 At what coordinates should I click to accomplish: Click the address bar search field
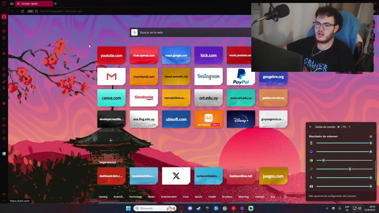coord(142,11)
